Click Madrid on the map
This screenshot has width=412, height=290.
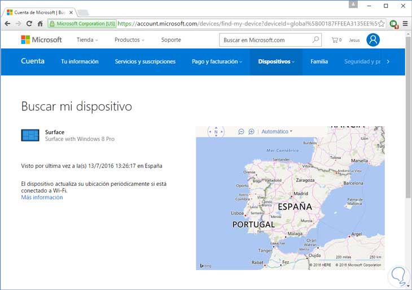[x=301, y=194]
